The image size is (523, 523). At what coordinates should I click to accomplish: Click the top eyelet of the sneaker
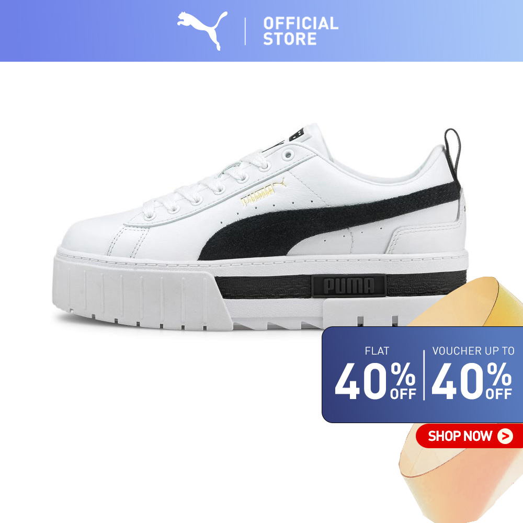click(x=288, y=155)
